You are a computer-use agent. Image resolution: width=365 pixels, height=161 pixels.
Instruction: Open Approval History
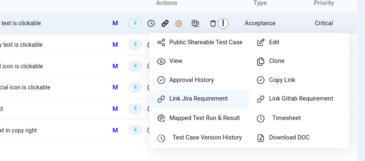pos(200,80)
